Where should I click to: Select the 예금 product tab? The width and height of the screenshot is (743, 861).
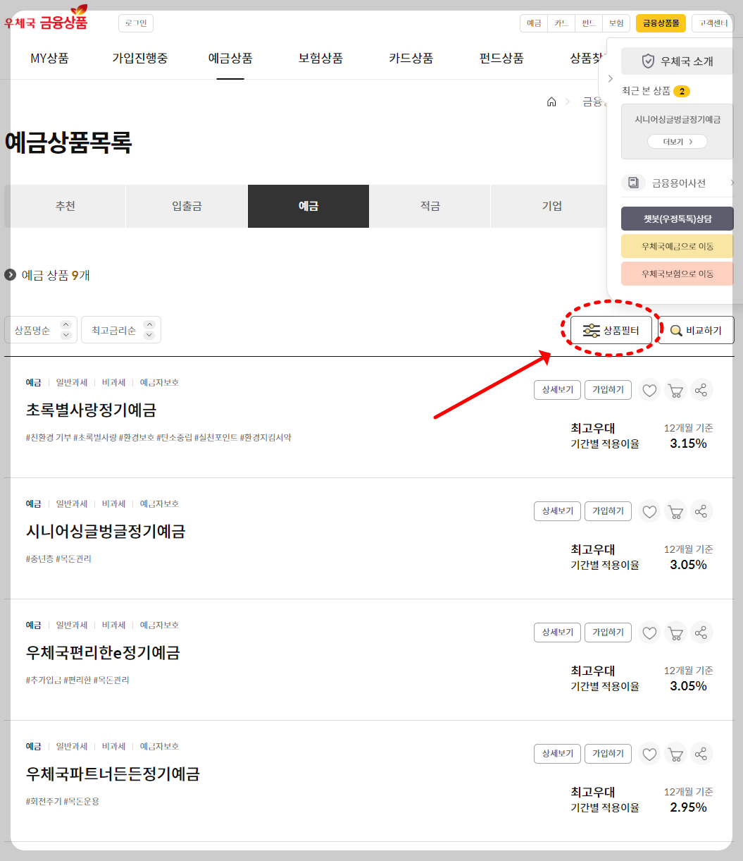[x=308, y=206]
